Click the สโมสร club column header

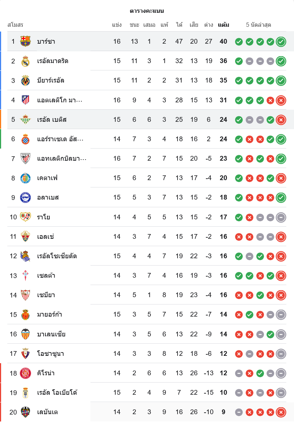click(x=15, y=25)
